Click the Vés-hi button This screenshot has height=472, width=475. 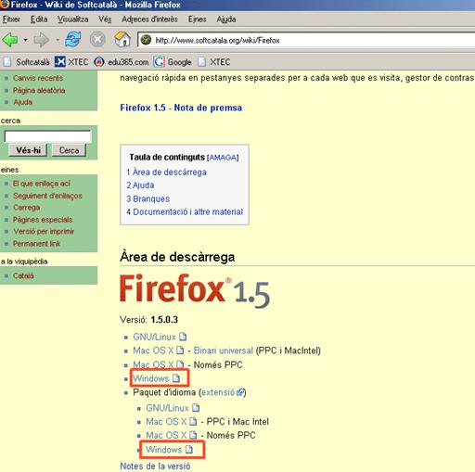pyautogui.click(x=28, y=150)
